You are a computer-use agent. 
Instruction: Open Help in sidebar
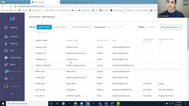point(9,79)
